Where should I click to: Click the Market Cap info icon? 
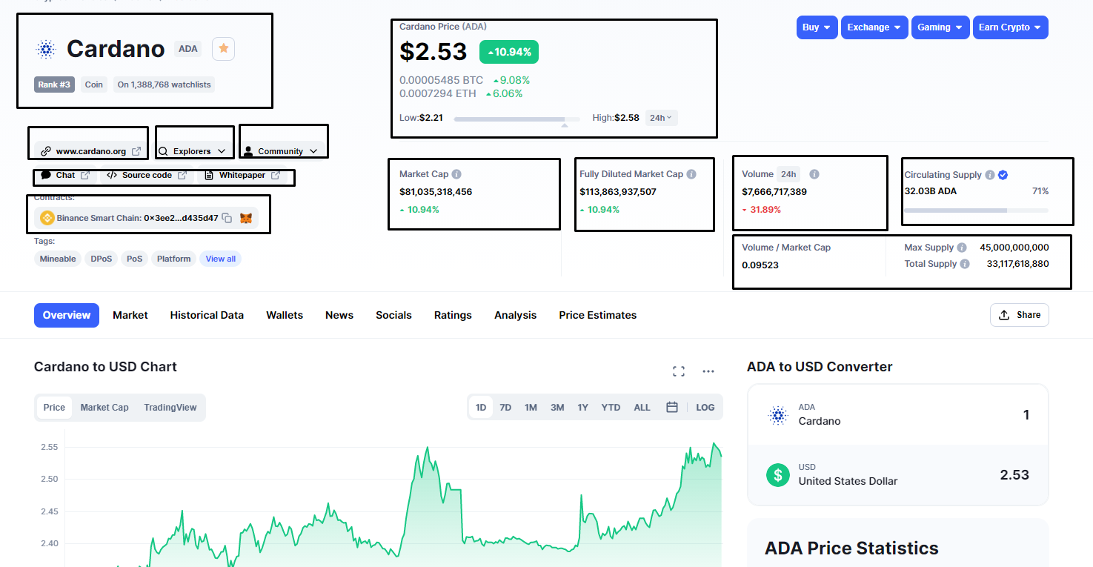click(x=456, y=174)
